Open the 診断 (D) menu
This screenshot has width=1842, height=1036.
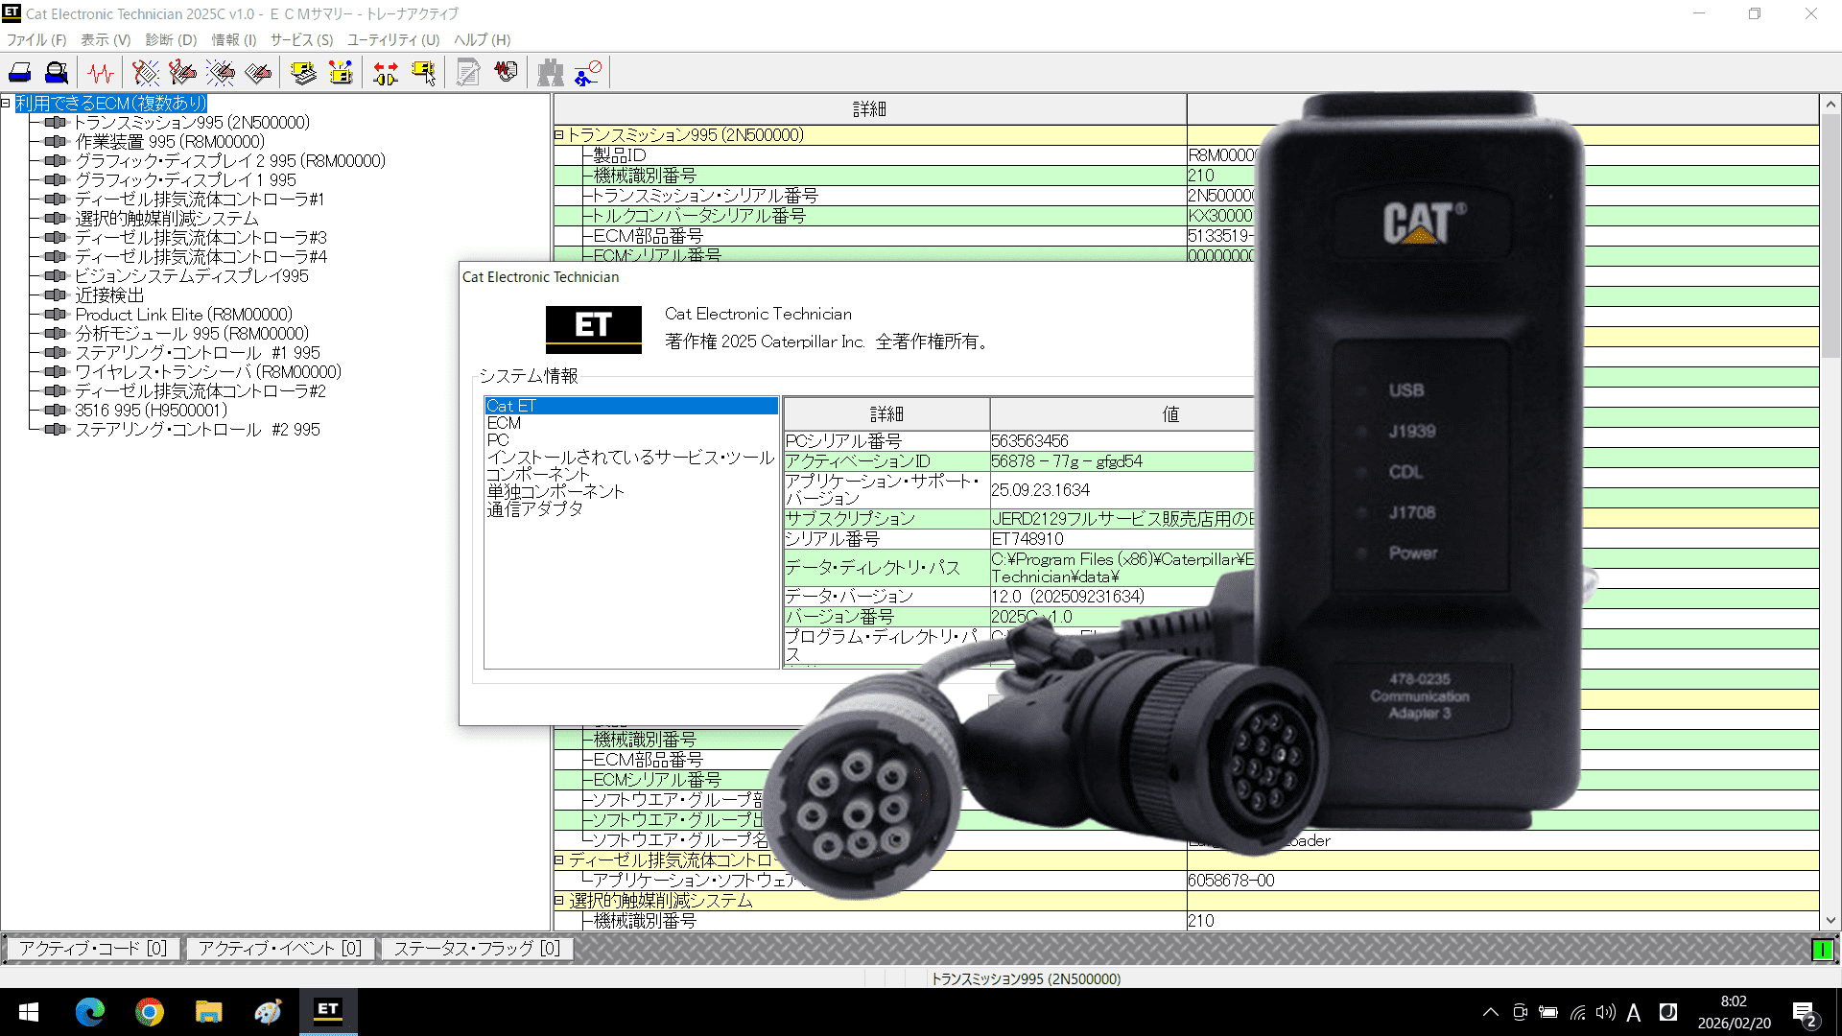click(171, 39)
